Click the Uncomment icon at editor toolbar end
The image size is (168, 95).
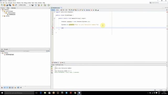pyautogui.click(x=98, y=10)
